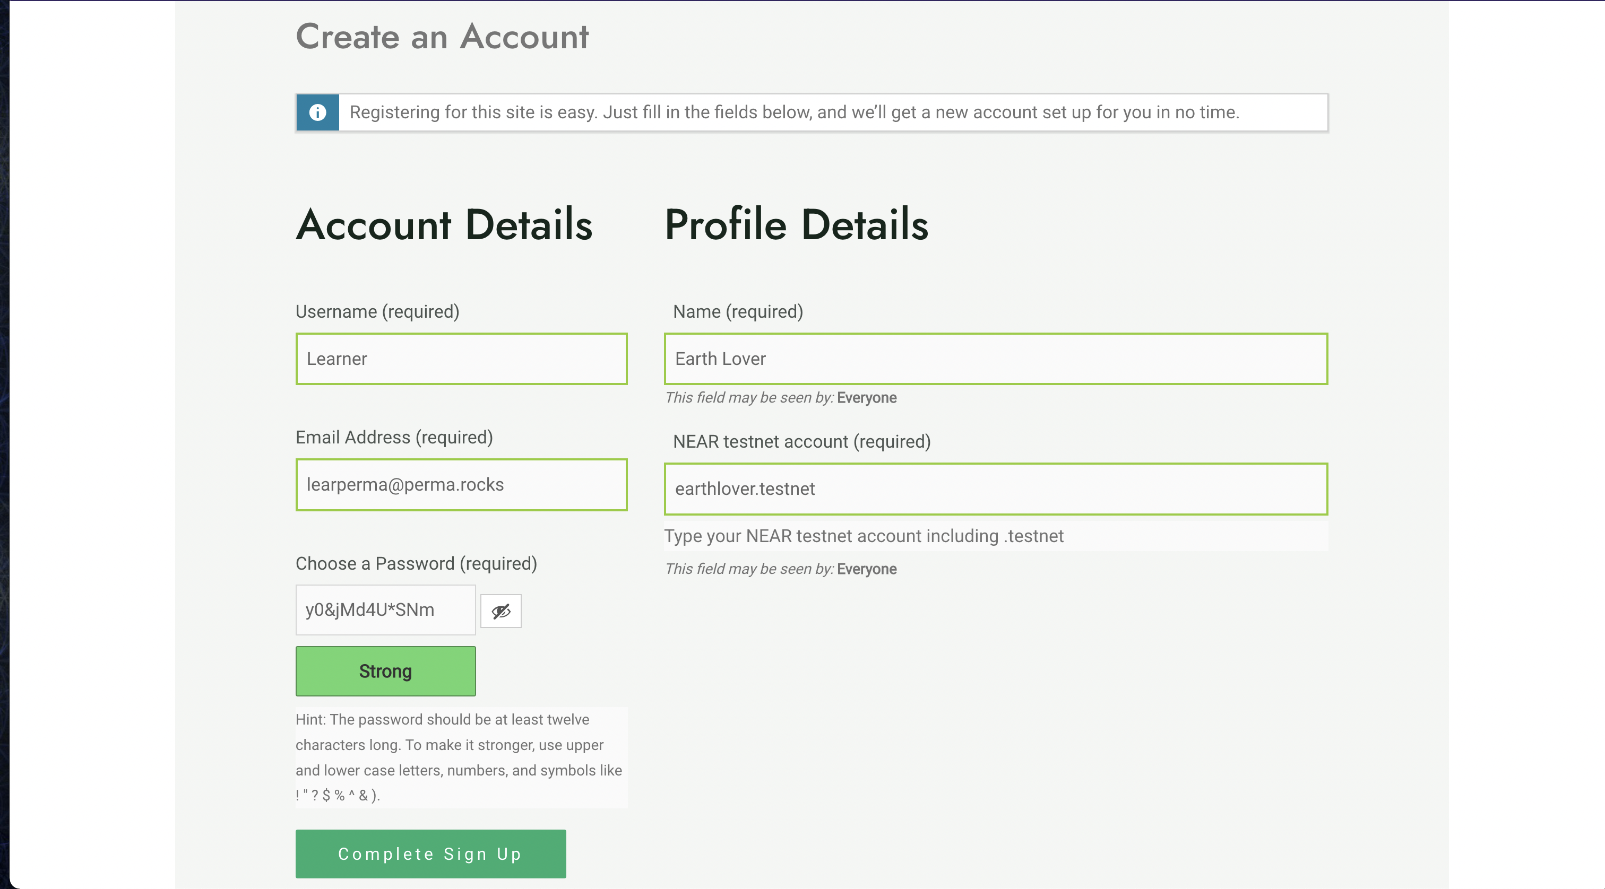The height and width of the screenshot is (889, 1605).
Task: Click the Profile Details section heading
Action: [796, 224]
